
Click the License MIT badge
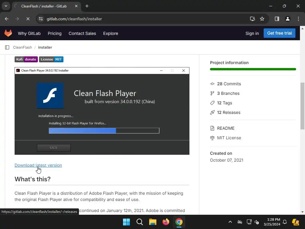pos(51,59)
